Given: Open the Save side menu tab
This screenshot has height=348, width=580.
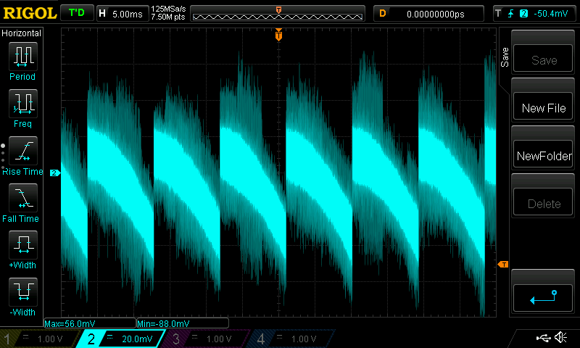Looking at the screenshot, I should tap(505, 58).
